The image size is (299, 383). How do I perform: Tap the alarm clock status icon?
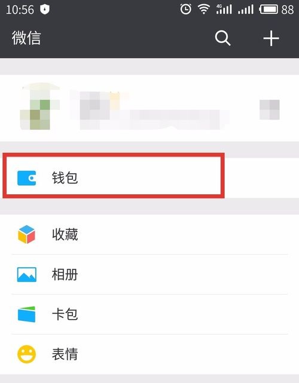point(186,10)
